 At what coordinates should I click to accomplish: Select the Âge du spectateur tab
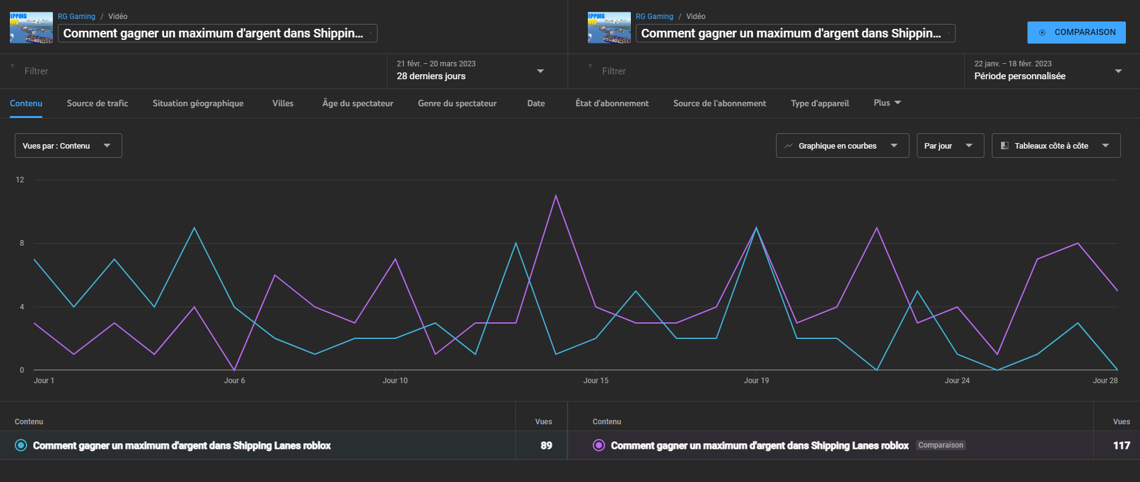[358, 103]
